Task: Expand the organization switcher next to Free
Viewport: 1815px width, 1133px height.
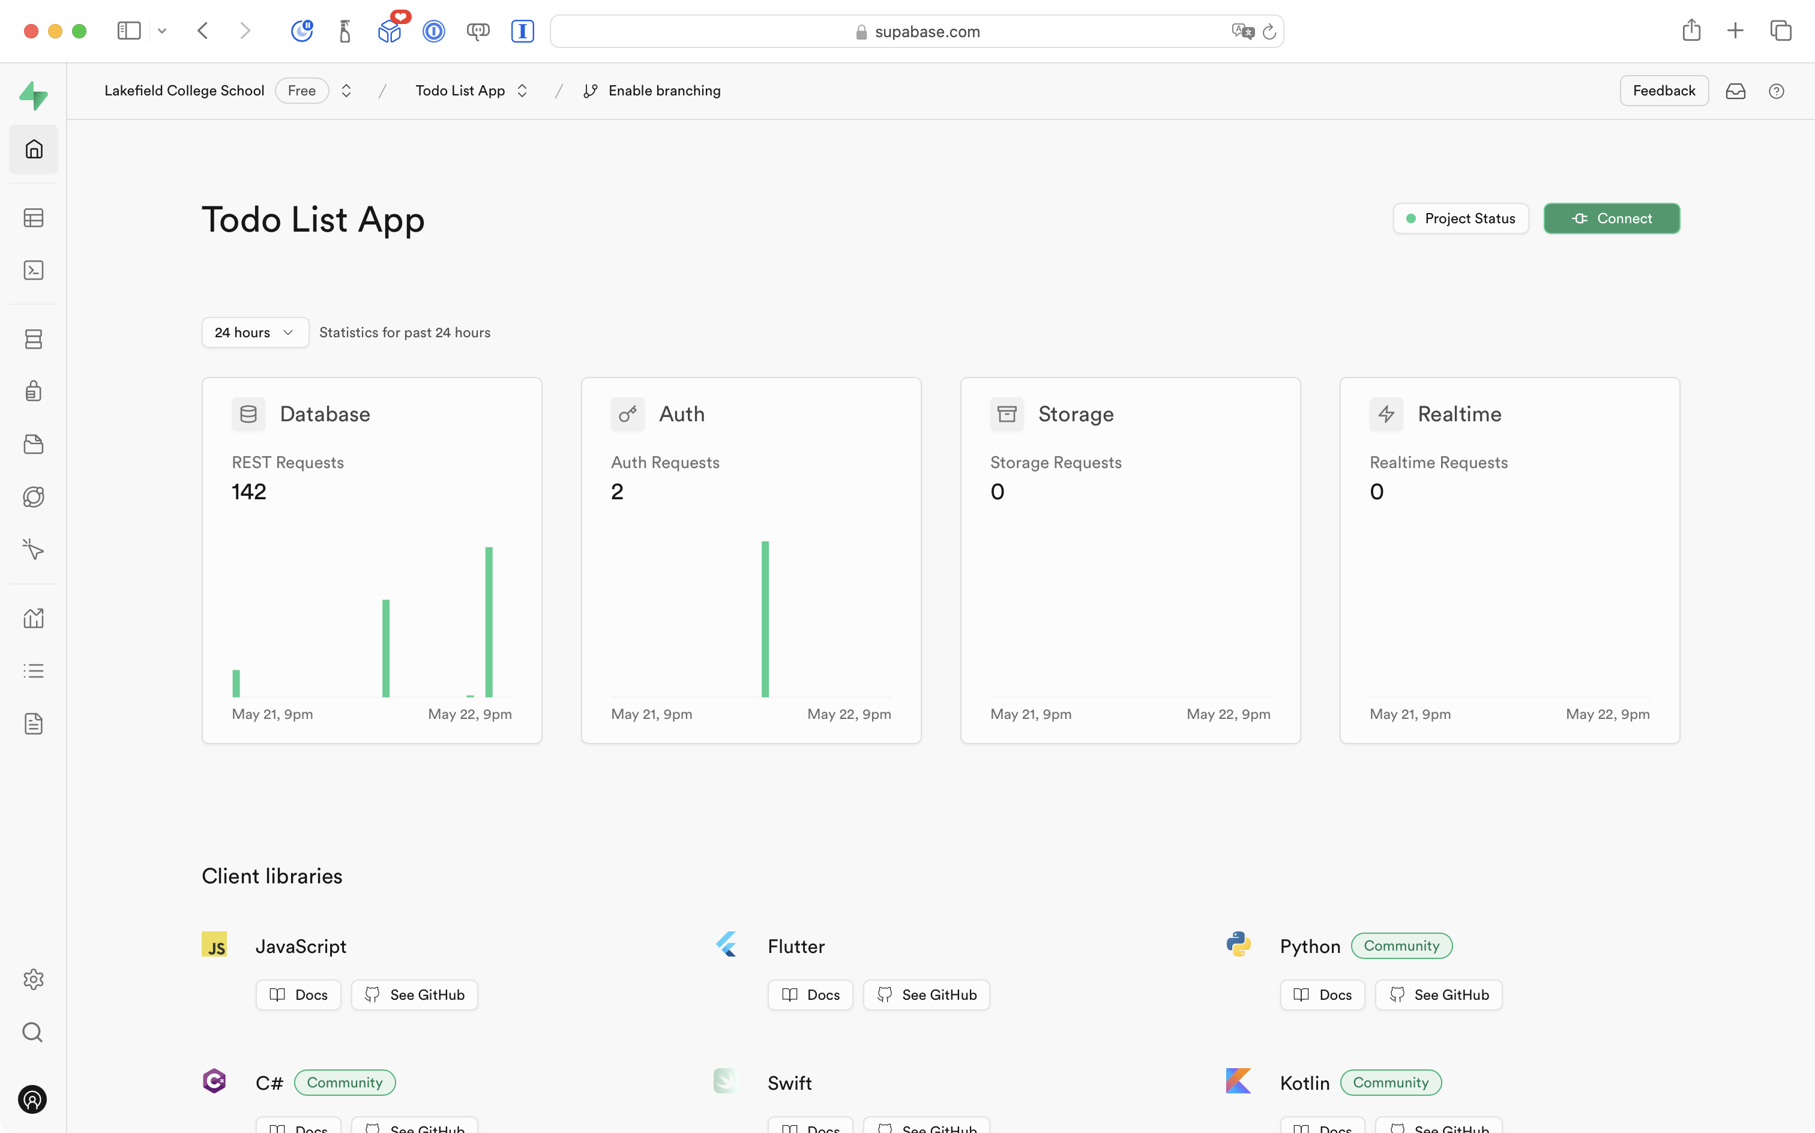Action: pyautogui.click(x=346, y=91)
